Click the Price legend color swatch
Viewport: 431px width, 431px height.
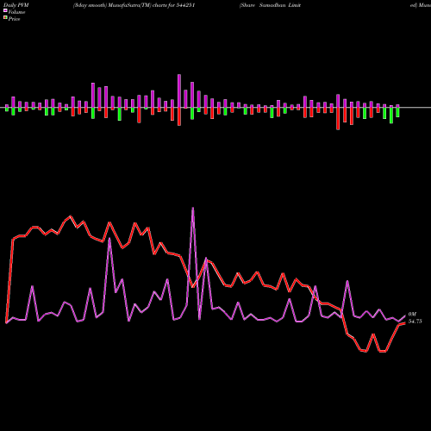(x=5, y=18)
